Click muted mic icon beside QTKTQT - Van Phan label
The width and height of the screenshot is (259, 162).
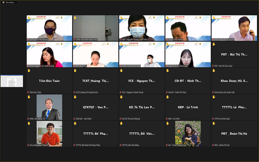75,119
